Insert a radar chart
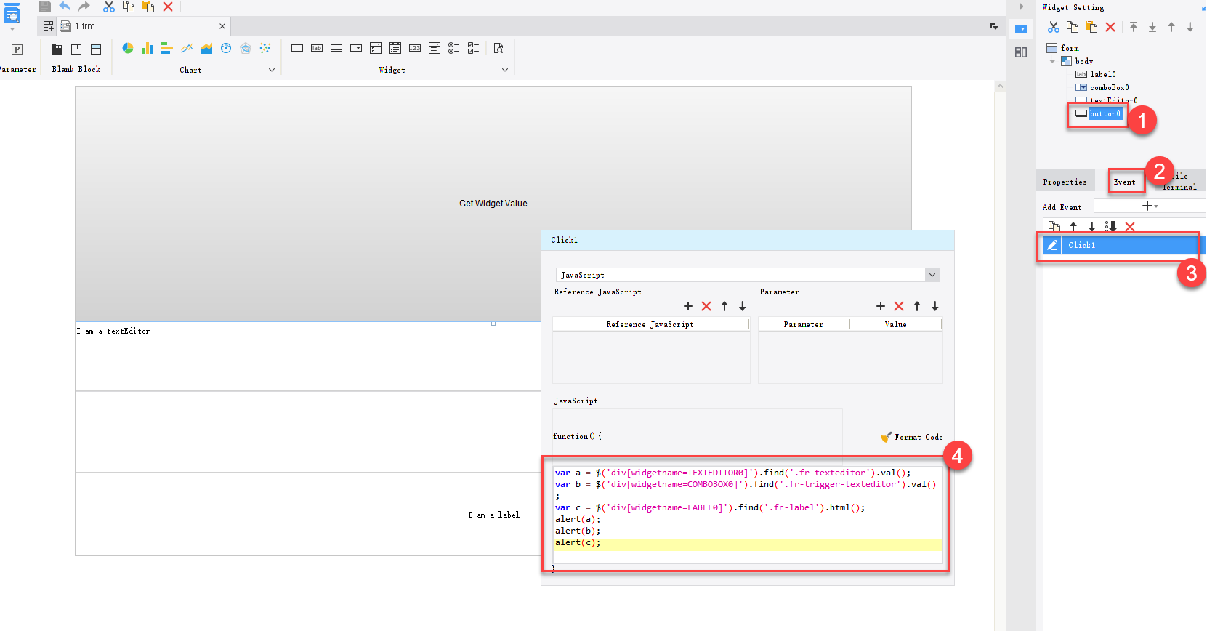The image size is (1207, 631). [246, 48]
